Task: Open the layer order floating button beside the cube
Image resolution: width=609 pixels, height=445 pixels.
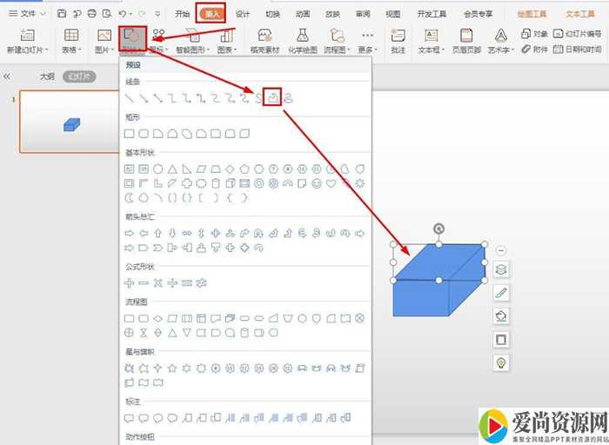Action: [501, 270]
